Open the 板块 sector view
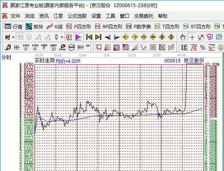The width and height of the screenshot is (224, 171). (34, 26)
